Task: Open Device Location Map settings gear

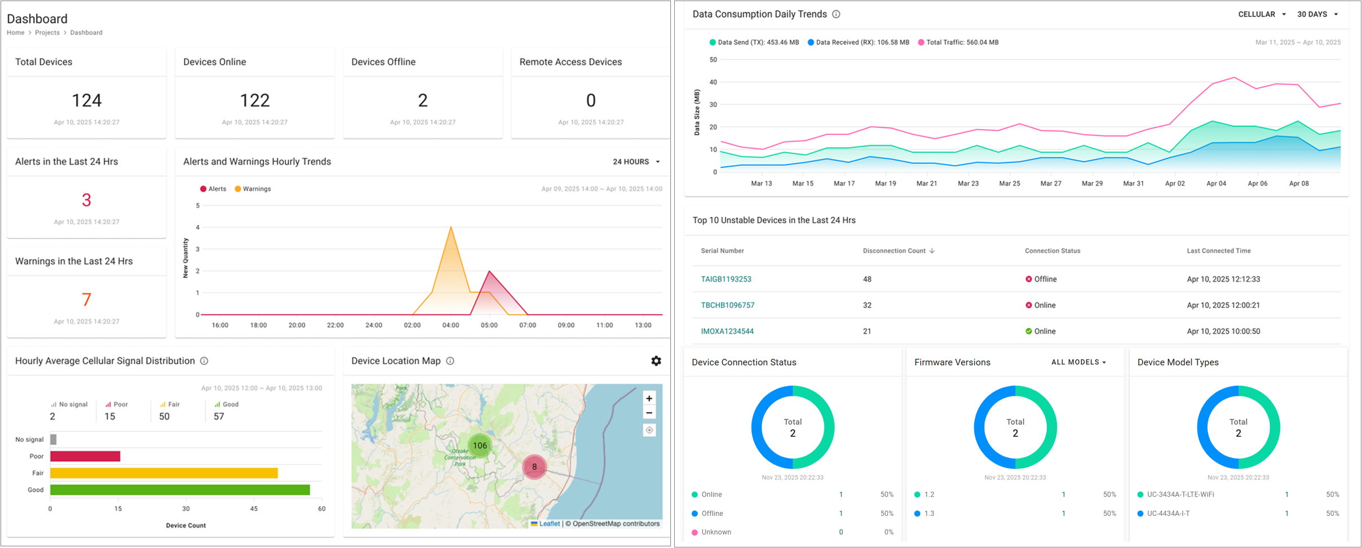Action: click(x=656, y=361)
